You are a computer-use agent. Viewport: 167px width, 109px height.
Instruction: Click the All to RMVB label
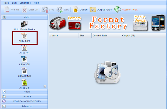24,76
